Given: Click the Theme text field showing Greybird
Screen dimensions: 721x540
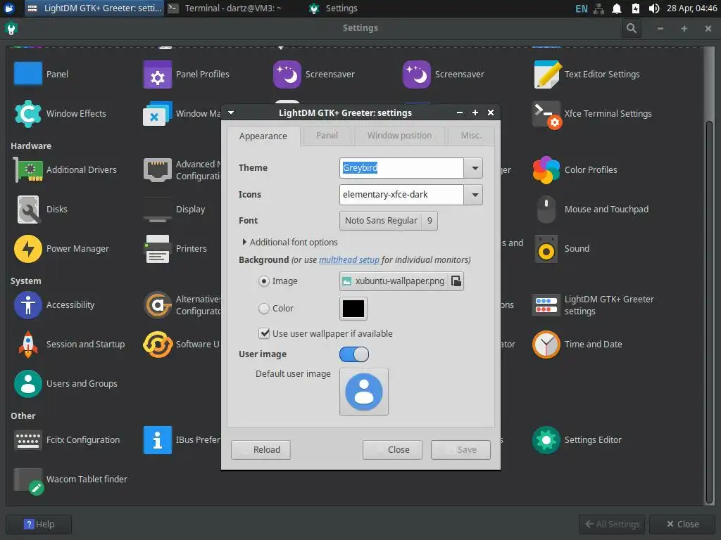Looking at the screenshot, I should [x=401, y=168].
